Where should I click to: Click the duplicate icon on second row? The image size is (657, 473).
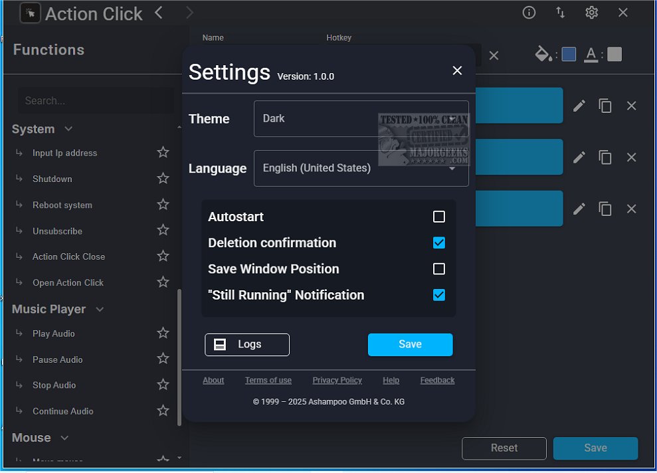605,157
